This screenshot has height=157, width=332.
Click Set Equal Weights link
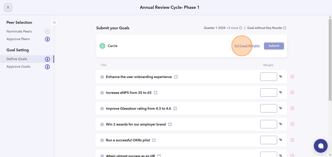pos(247,46)
